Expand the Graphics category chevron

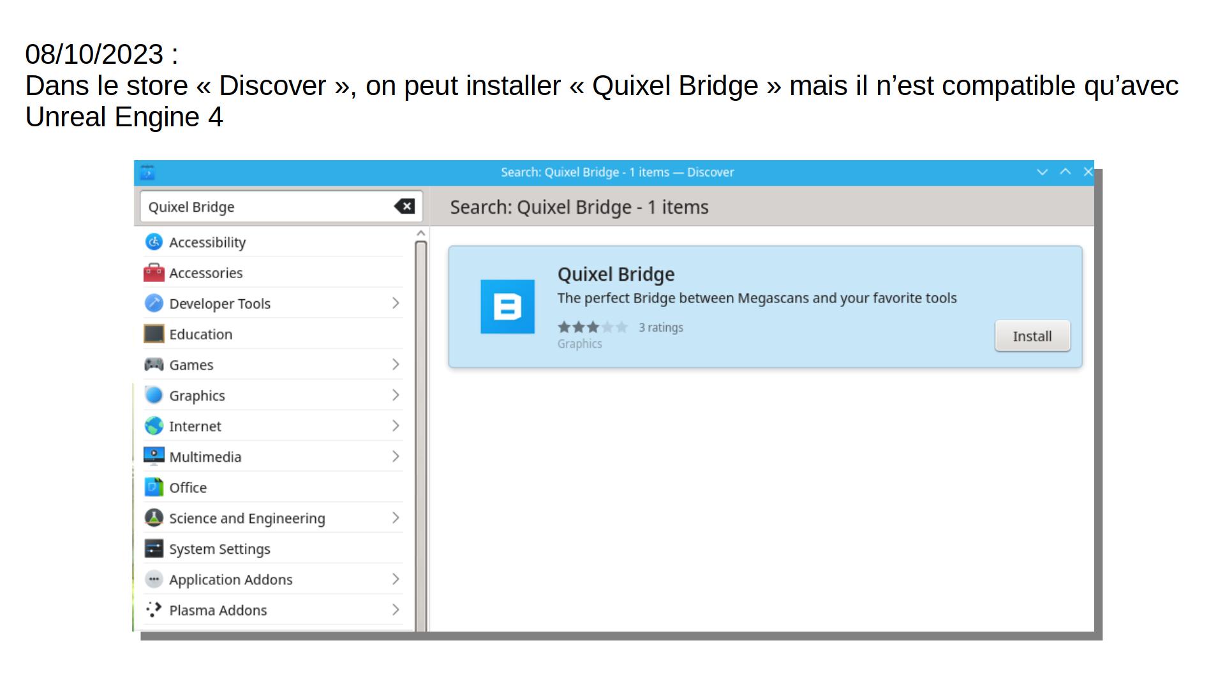point(396,395)
